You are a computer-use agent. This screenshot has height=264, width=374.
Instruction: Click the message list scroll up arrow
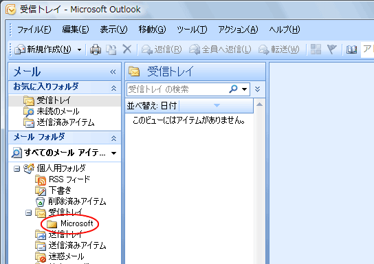(x=259, y=104)
